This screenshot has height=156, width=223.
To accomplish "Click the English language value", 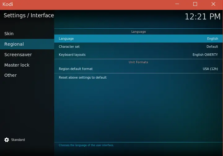I will (x=212, y=39).
